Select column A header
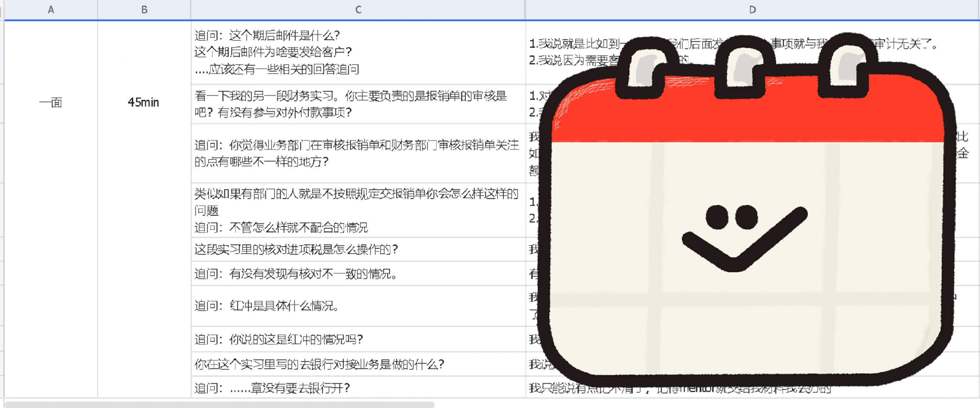This screenshot has height=408, width=980. pyautogui.click(x=51, y=10)
